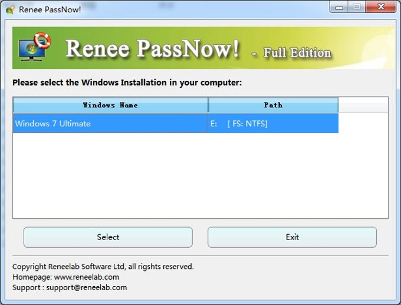Select the Windows 7 Ultimate row
This screenshot has height=305, width=401.
tap(176, 123)
